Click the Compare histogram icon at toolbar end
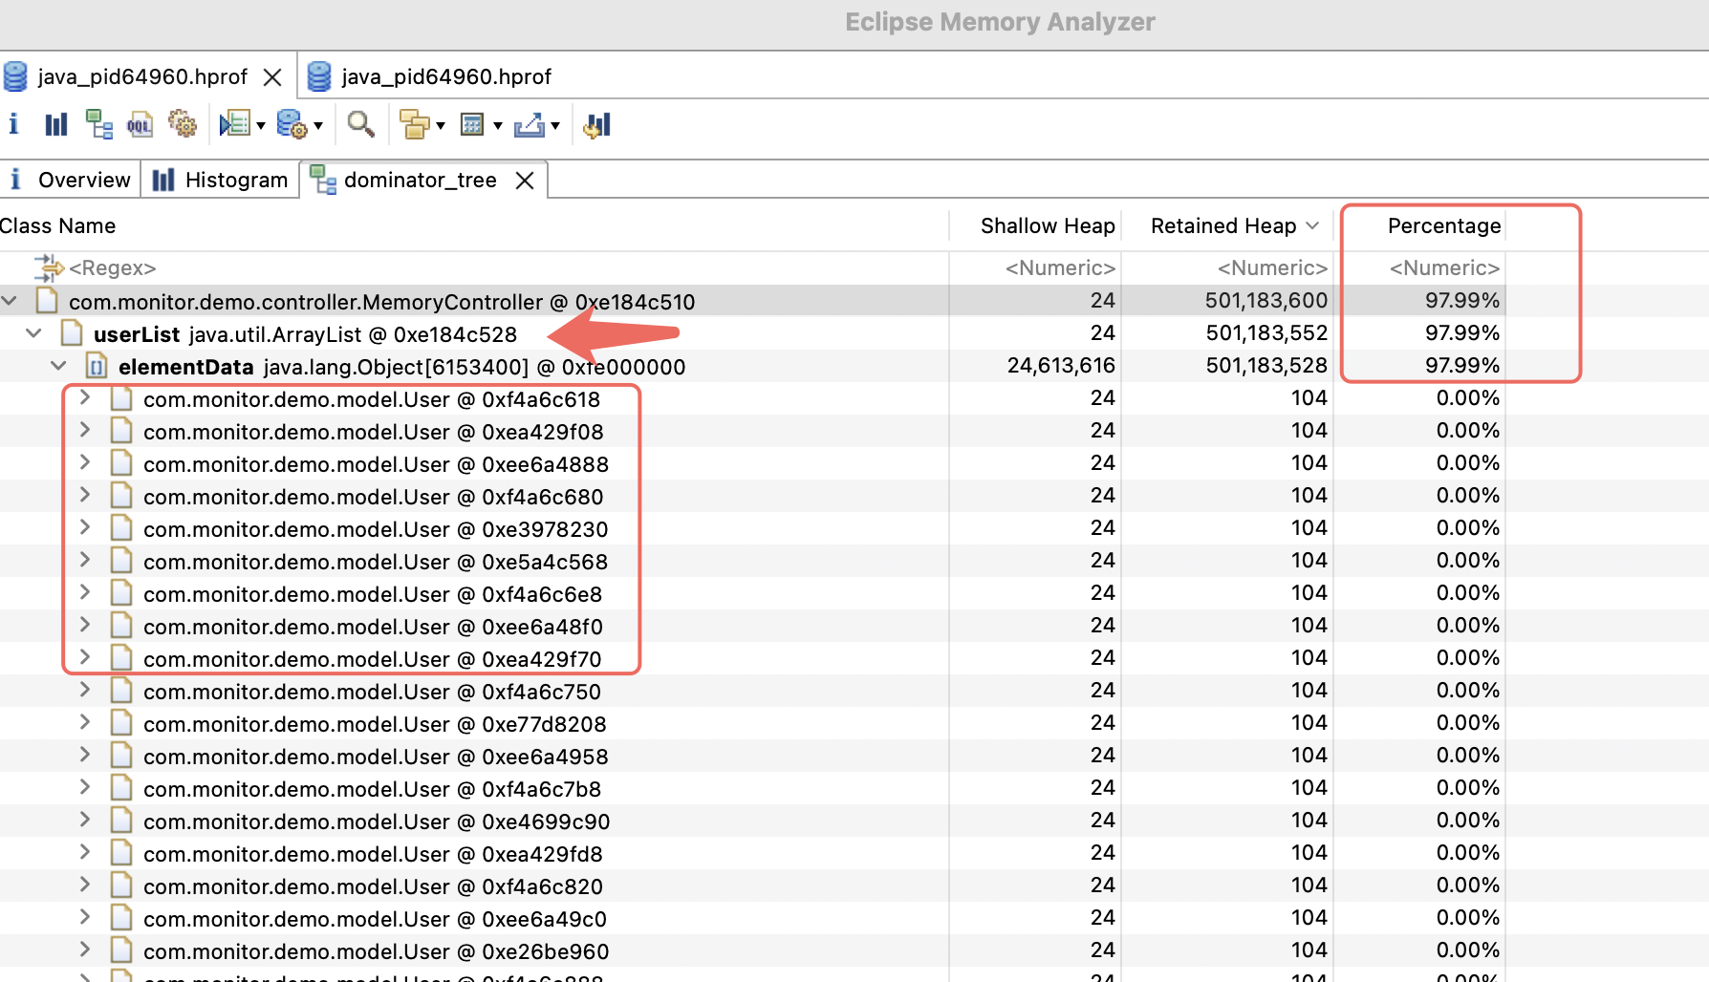Viewport: 1709px width, 982px height. click(x=597, y=124)
